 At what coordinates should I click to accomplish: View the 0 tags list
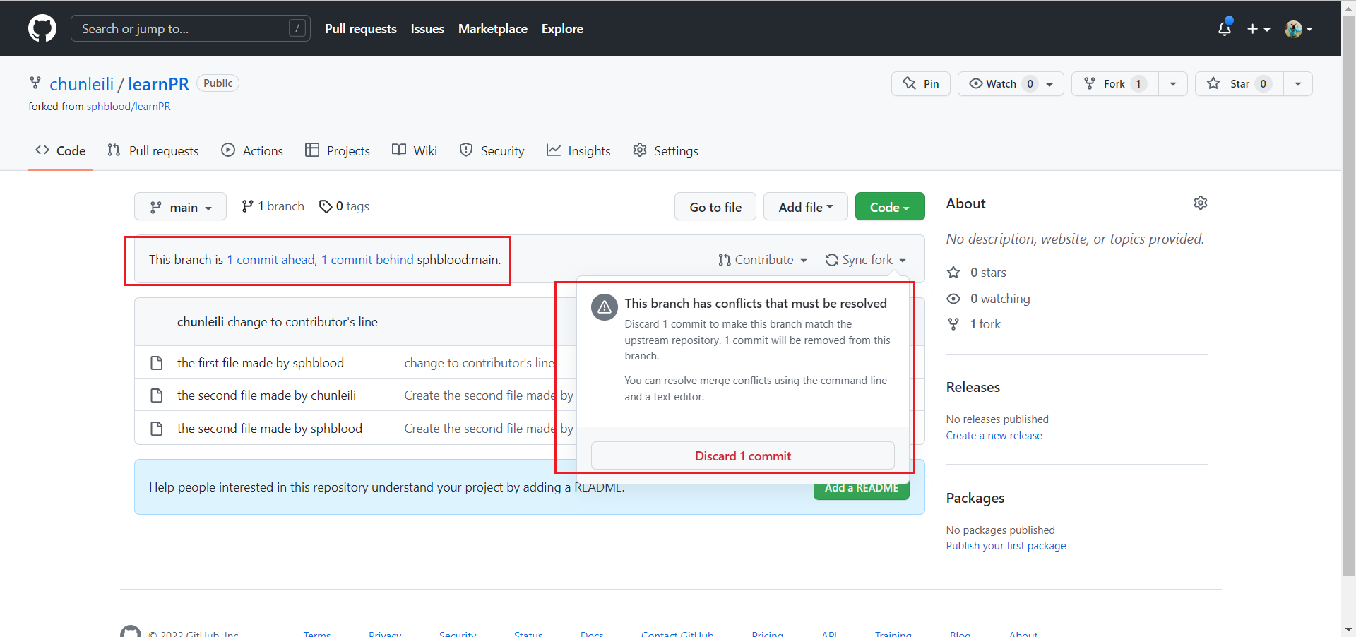pos(345,206)
